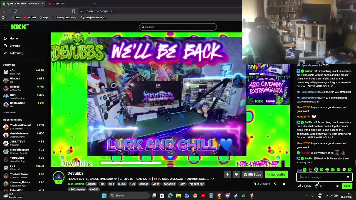This screenshot has height=200, width=356.
Task: Show hidden system tray icons
Action: tap(306, 196)
